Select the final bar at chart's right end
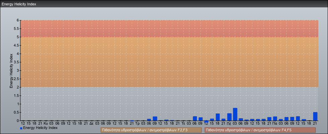The image size is (328, 134). pos(315,117)
